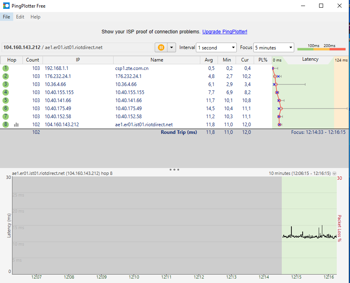Select hop 7 green circle icon
The width and height of the screenshot is (350, 283).
point(6,117)
